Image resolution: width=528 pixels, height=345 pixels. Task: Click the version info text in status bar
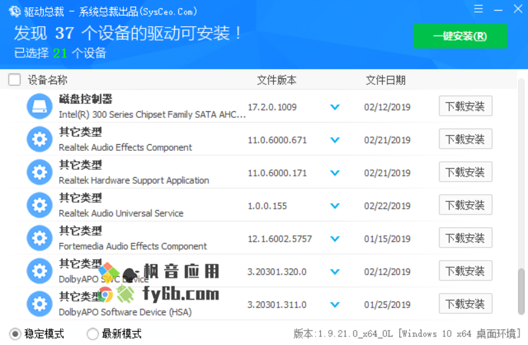coord(407,334)
